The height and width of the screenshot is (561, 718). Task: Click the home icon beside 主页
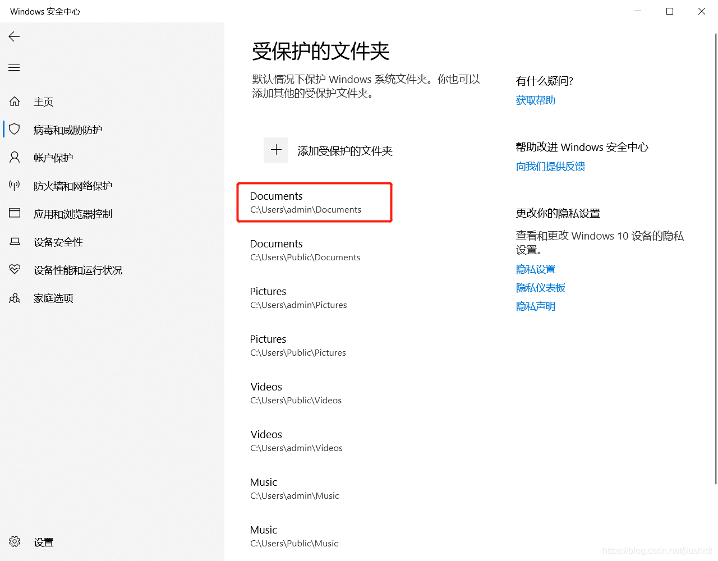tap(15, 102)
